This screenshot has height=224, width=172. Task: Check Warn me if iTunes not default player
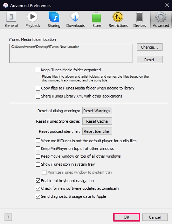tap(38, 141)
